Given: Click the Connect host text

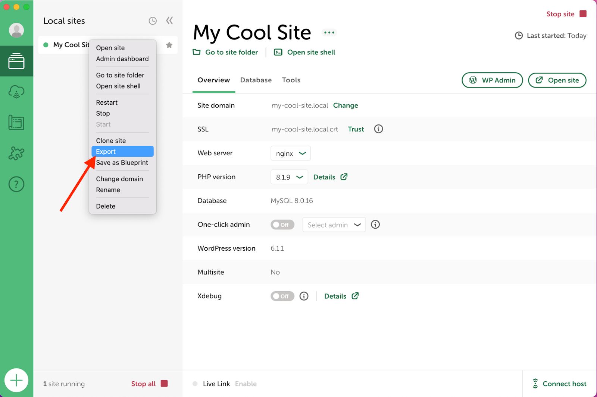Looking at the screenshot, I should [565, 384].
